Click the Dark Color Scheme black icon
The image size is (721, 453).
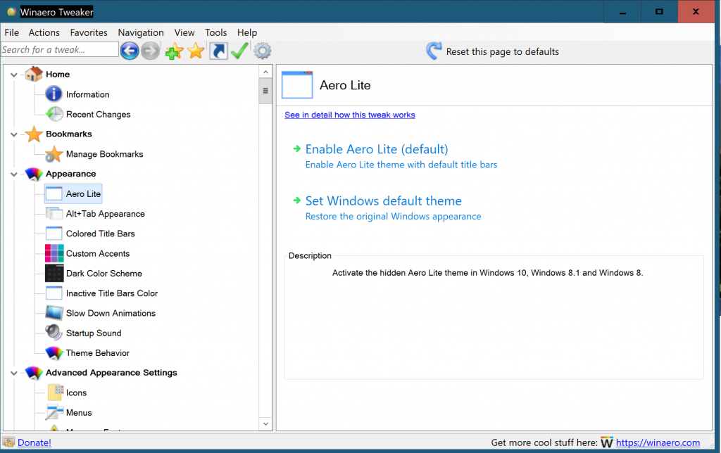[x=54, y=273]
